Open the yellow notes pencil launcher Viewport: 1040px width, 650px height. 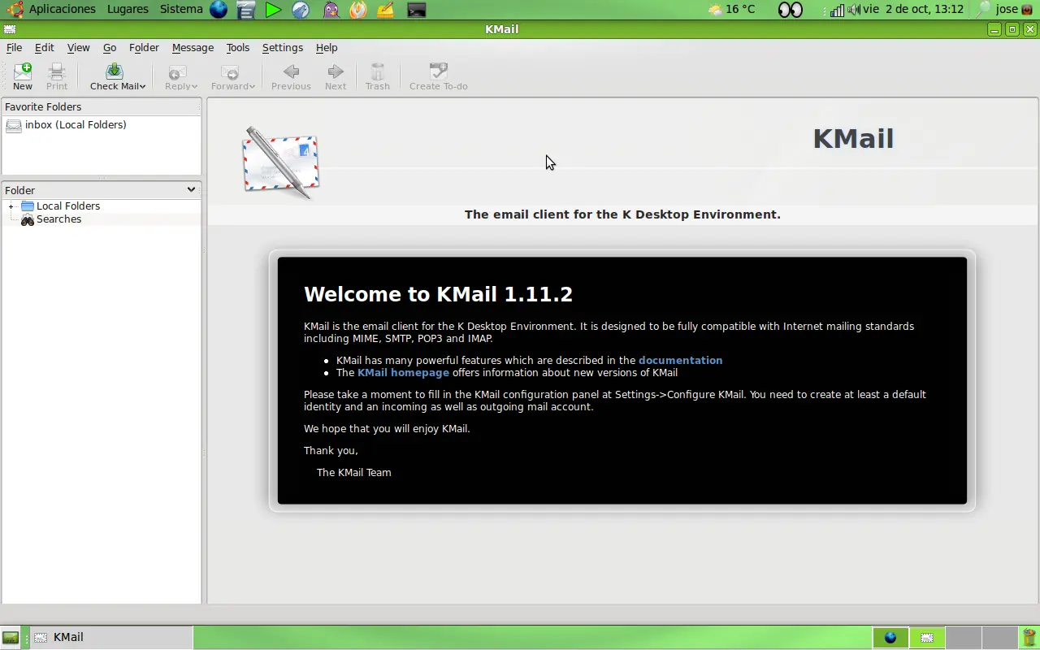point(385,10)
